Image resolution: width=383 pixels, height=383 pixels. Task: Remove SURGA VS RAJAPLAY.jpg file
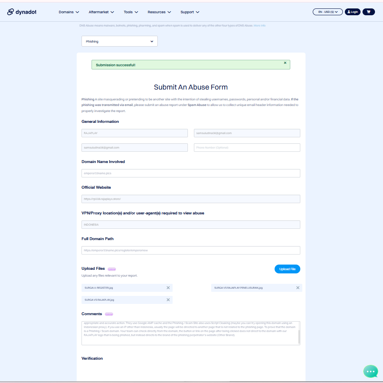click(x=168, y=300)
